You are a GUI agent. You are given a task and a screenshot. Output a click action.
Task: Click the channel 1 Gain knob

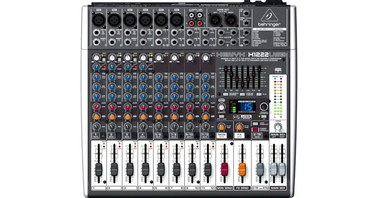click(96, 58)
